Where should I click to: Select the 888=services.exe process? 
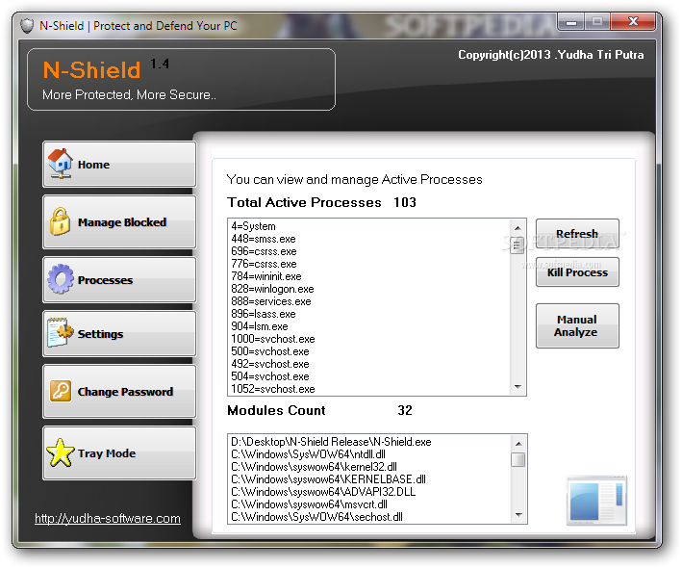(x=369, y=301)
